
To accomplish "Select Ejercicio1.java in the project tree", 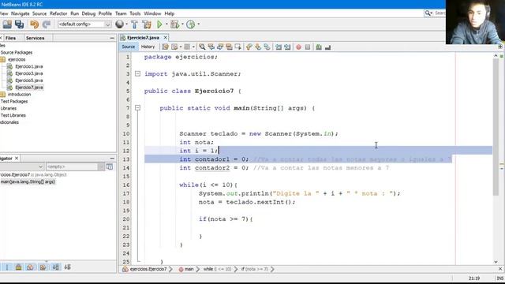I will (28, 66).
